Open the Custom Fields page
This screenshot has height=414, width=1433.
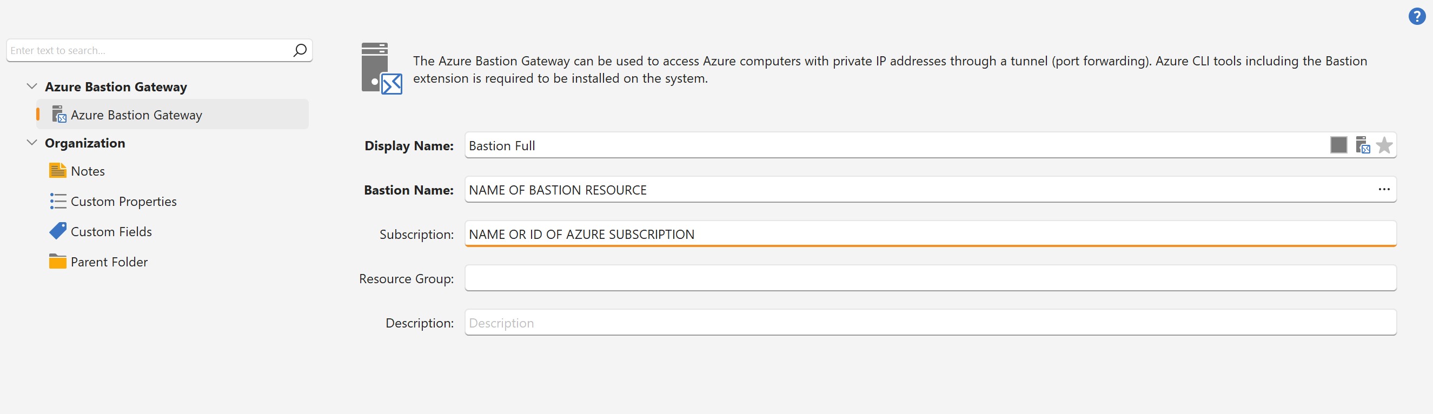click(111, 232)
